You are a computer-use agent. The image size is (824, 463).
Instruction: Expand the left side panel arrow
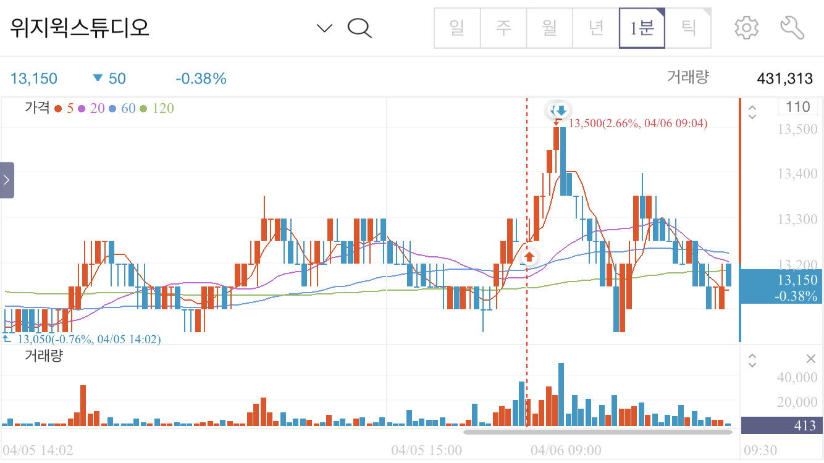(7, 180)
